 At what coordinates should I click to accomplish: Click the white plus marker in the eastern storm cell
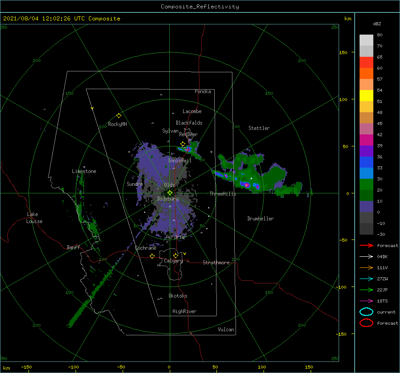251,178
